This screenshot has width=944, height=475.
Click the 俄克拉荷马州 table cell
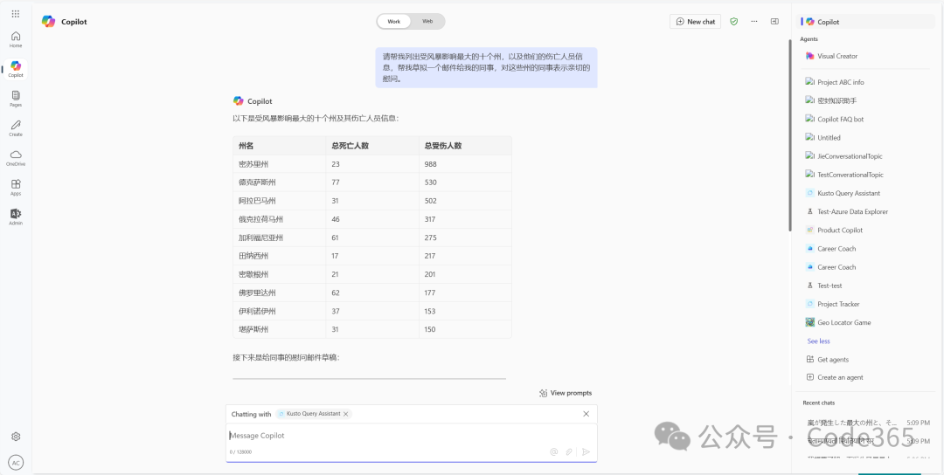tap(280, 219)
